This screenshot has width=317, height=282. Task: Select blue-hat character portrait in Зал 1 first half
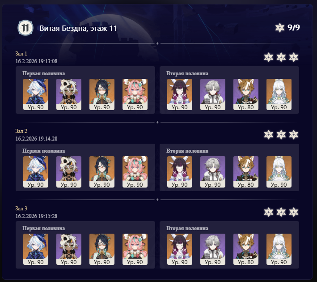36,94
